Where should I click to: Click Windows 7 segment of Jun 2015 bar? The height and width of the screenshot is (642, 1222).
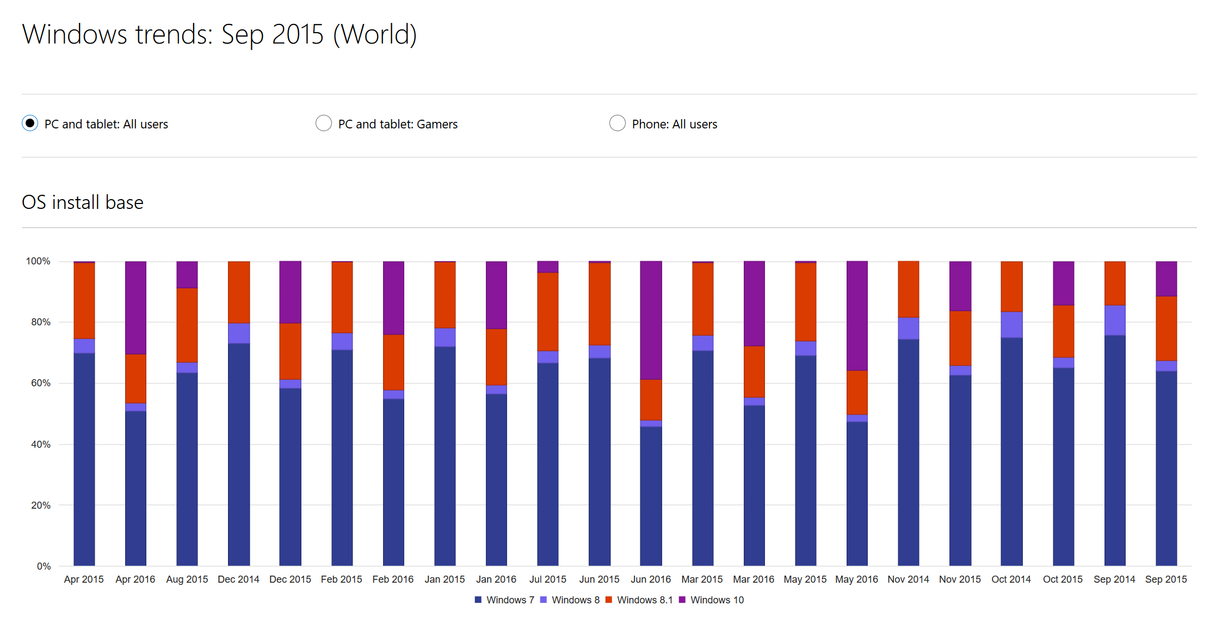point(600,462)
